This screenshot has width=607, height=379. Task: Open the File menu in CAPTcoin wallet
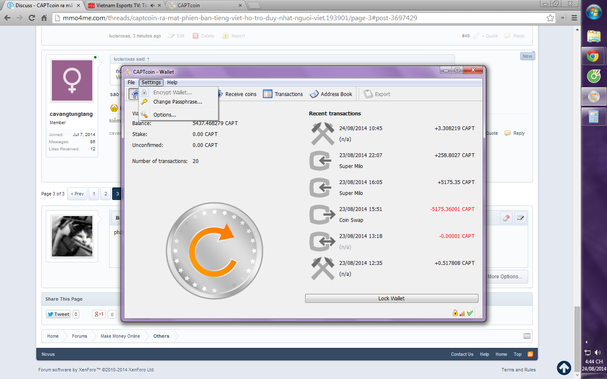tap(131, 83)
